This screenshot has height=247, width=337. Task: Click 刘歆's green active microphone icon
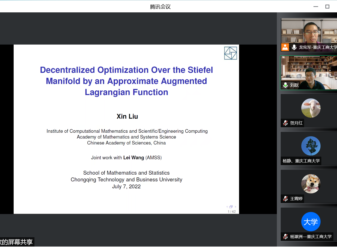click(x=285, y=85)
